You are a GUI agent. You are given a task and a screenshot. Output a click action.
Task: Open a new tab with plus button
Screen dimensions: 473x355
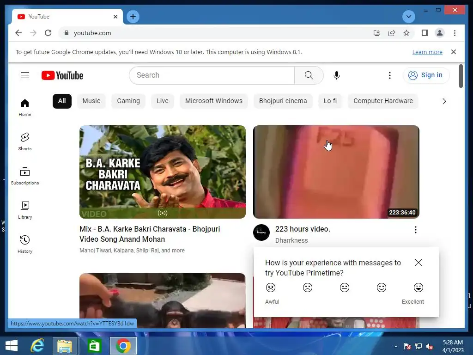click(133, 17)
